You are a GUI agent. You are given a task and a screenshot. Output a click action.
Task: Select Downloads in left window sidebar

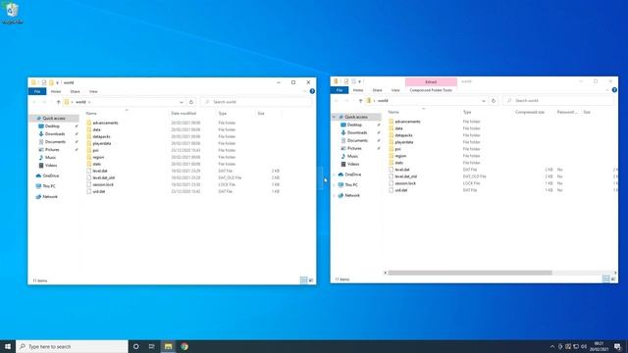pos(55,134)
